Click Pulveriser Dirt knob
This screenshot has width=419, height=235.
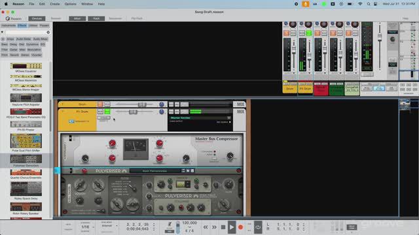point(98,185)
